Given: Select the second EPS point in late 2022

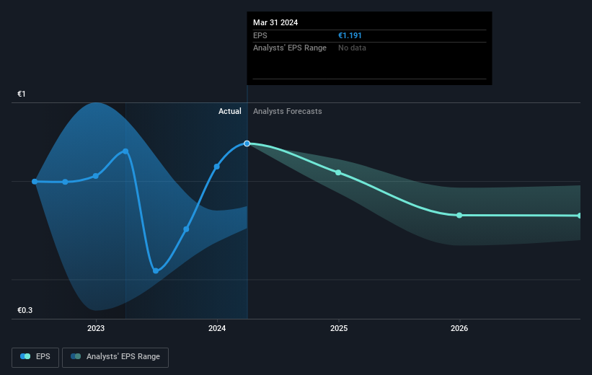Looking at the screenshot, I should pyautogui.click(x=66, y=182).
